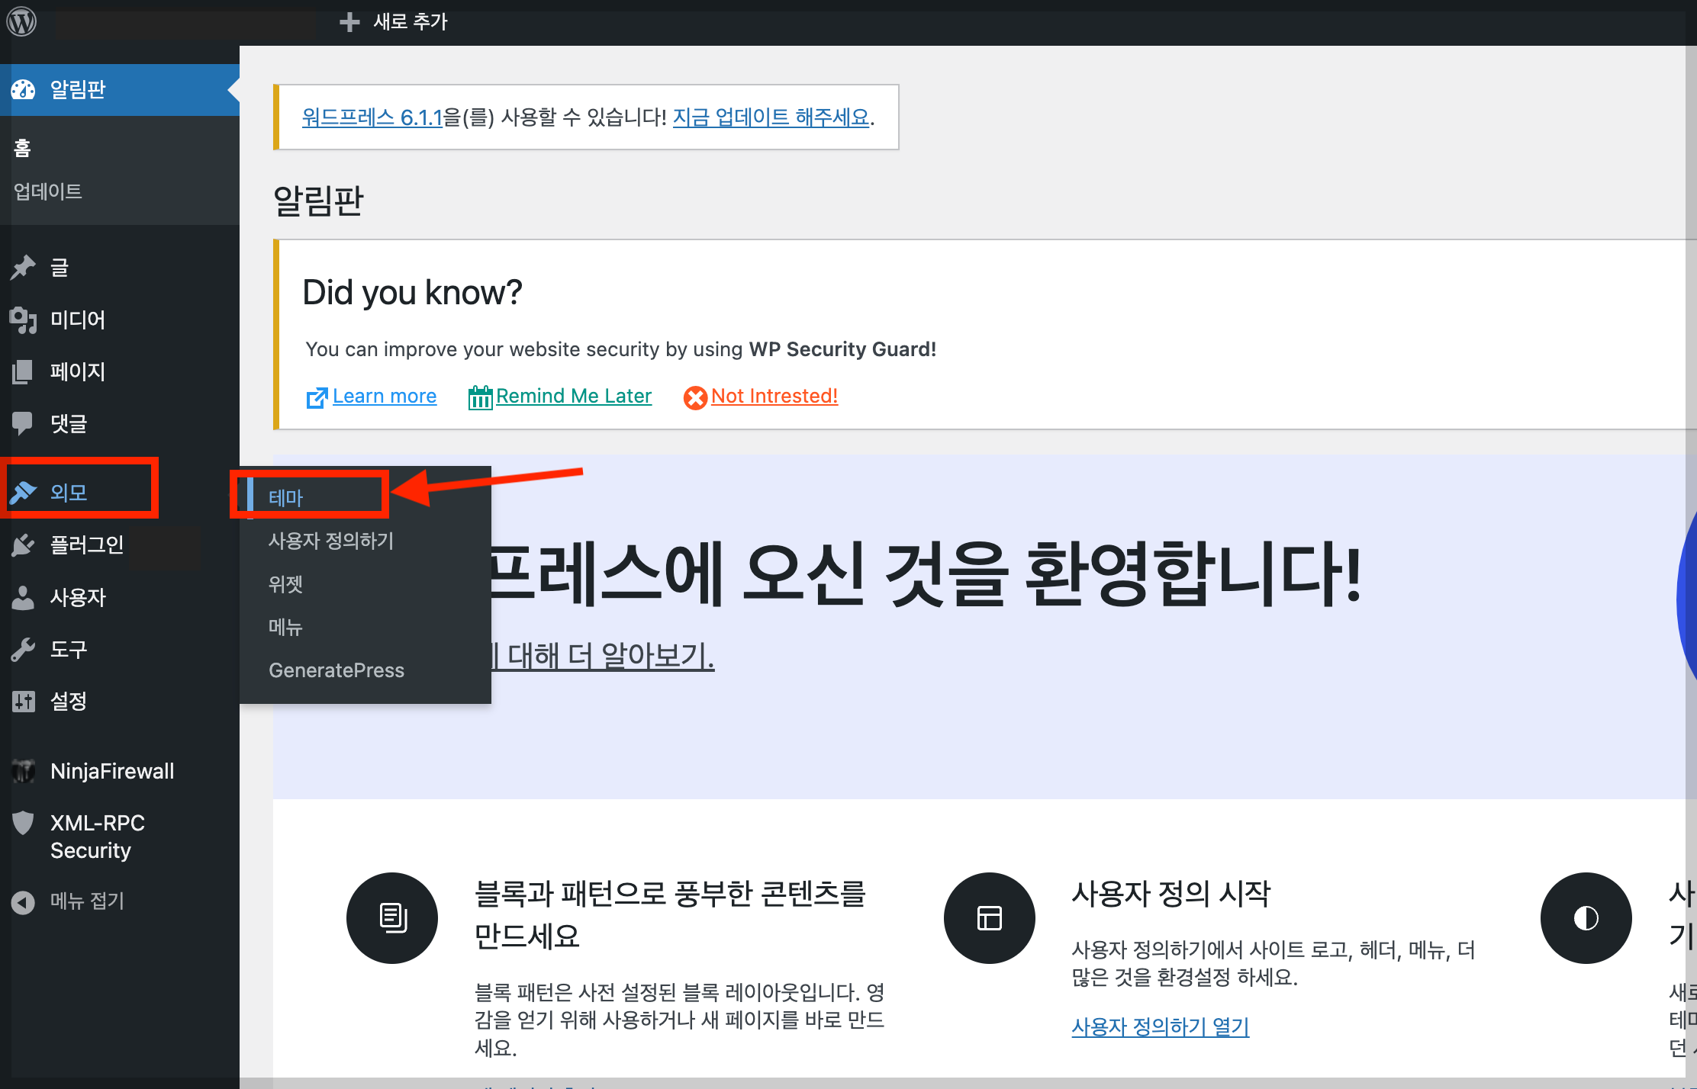Select 테마 in the appearance submenu
This screenshot has height=1089, width=1697.
point(286,498)
